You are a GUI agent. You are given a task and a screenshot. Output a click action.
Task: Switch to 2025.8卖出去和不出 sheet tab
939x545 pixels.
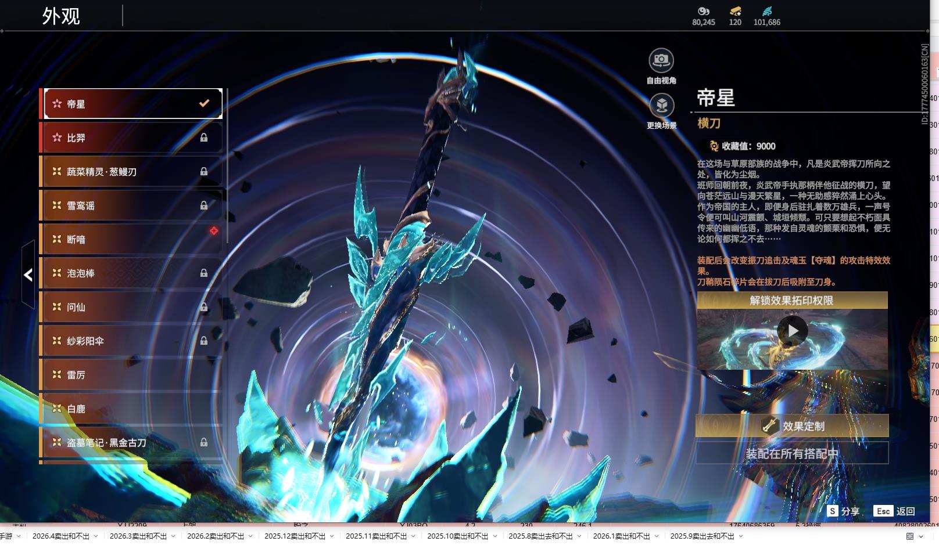[541, 536]
